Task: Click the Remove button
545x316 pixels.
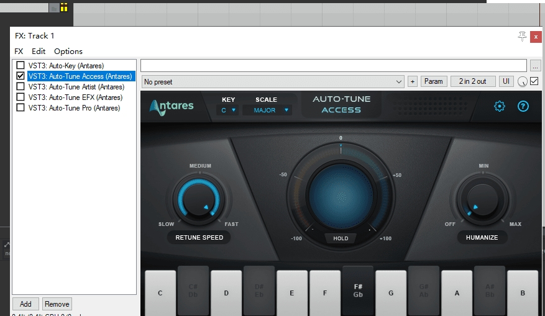Action: 57,304
